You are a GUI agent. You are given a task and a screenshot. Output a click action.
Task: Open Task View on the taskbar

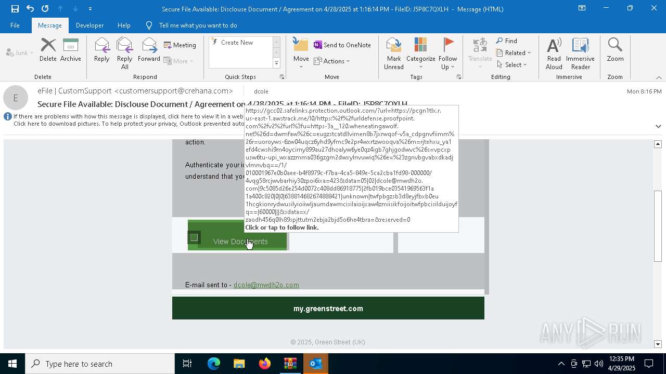point(187,364)
